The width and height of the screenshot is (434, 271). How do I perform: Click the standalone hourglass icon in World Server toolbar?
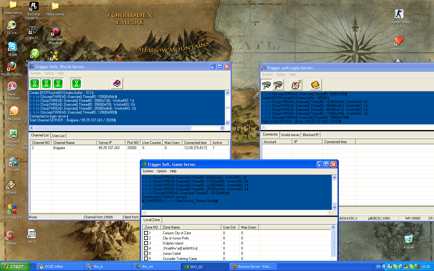click(x=76, y=83)
